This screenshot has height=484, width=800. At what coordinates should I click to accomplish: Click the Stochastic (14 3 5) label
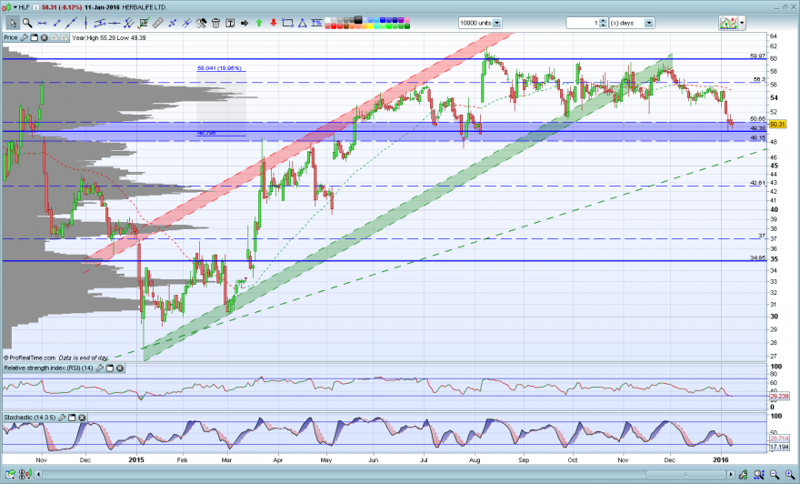pyautogui.click(x=30, y=417)
